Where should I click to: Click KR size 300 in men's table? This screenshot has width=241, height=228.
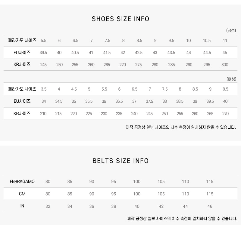pyautogui.click(x=225, y=65)
